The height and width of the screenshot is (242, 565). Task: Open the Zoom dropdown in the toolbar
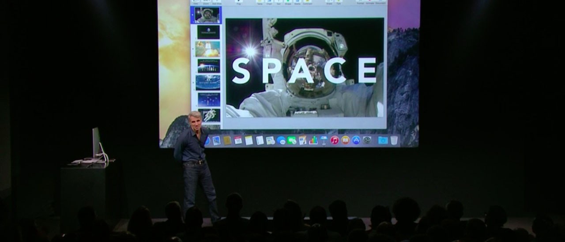click(x=206, y=2)
